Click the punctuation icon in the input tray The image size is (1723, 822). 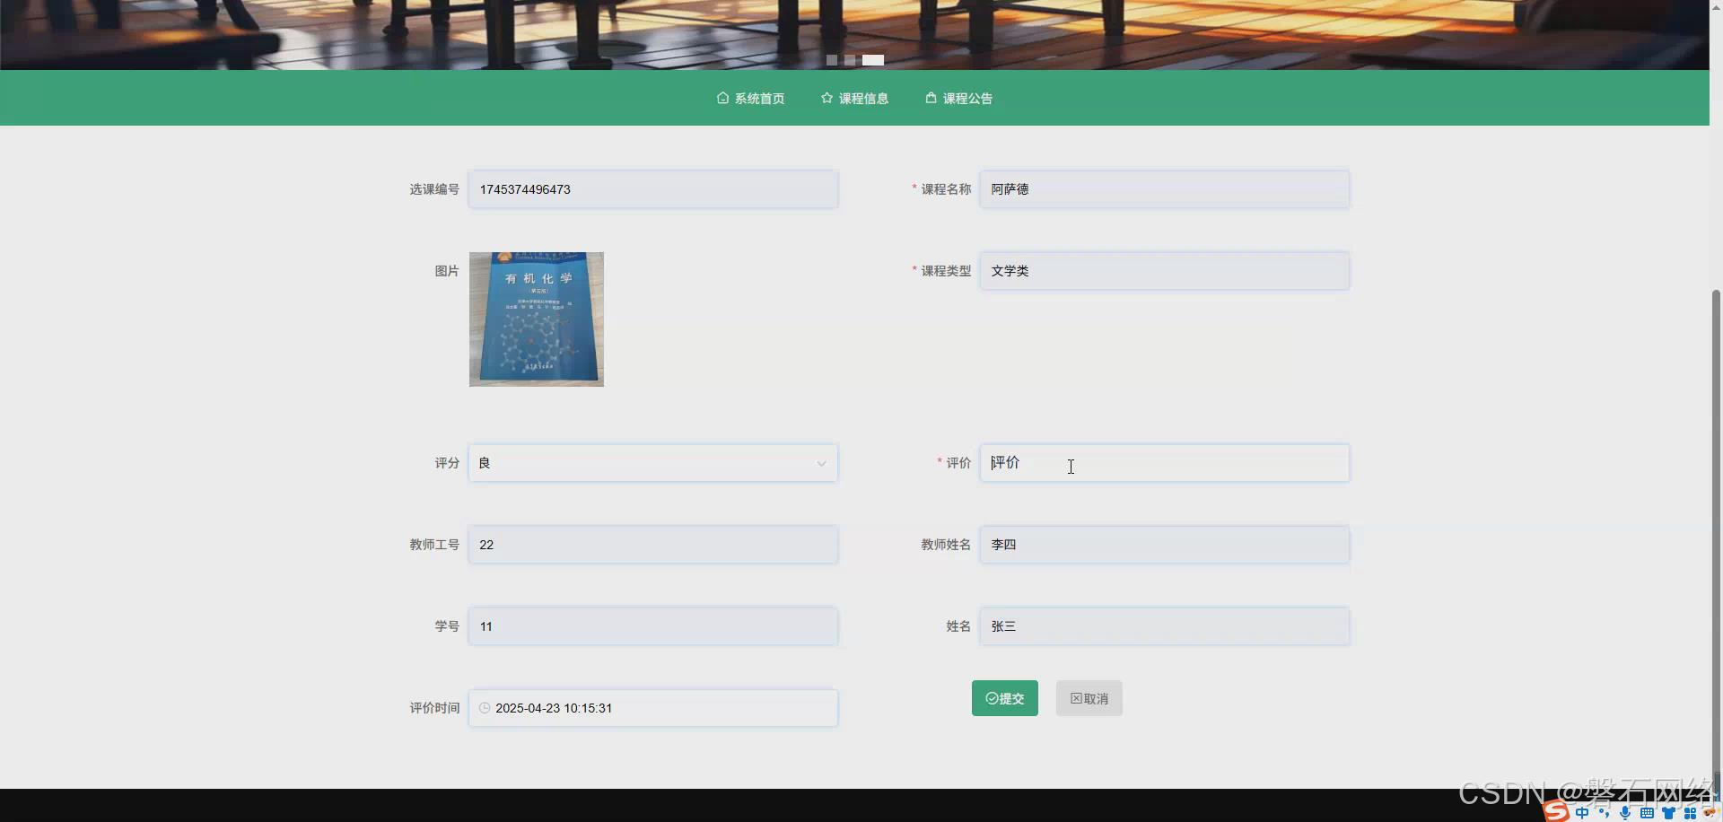1604,812
